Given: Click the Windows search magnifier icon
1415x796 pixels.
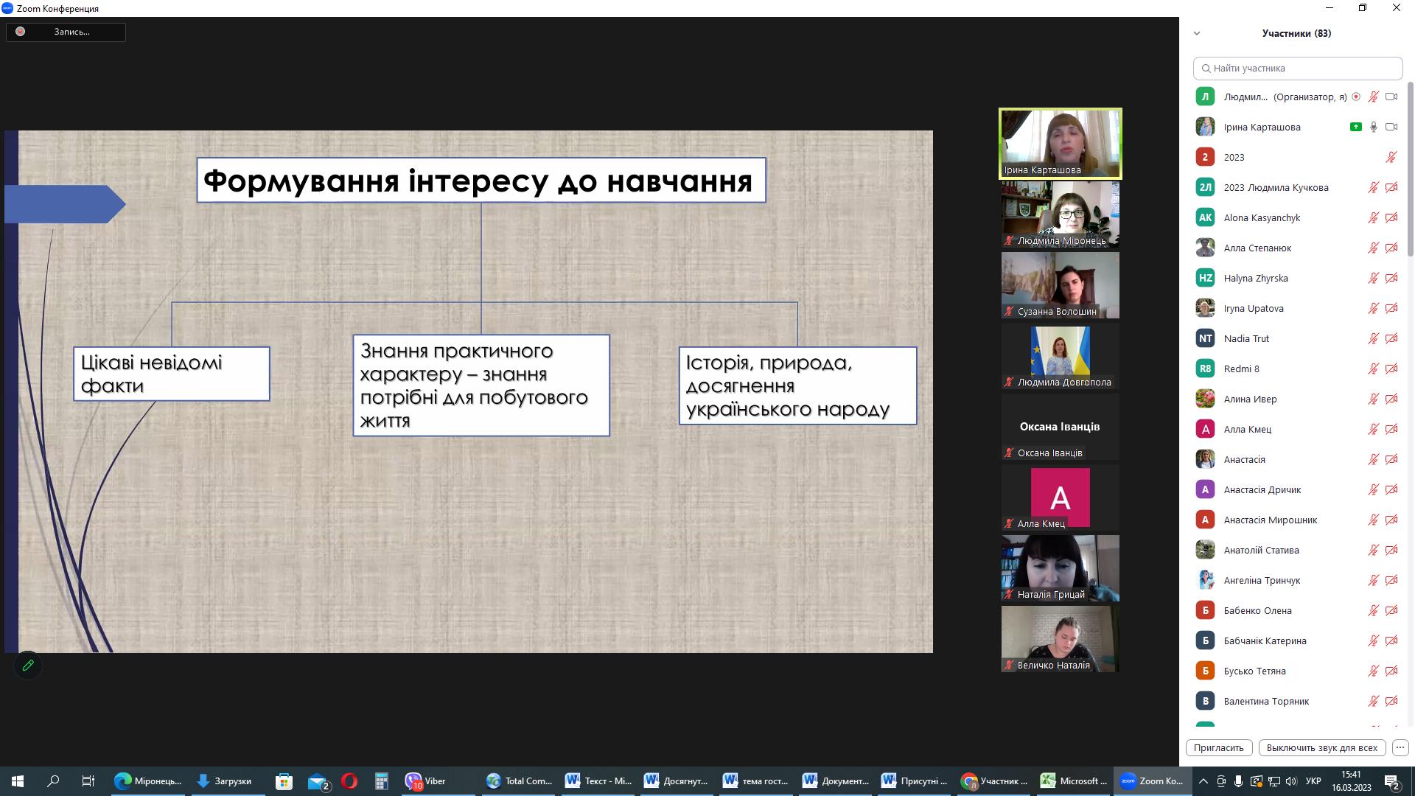Looking at the screenshot, I should tap(53, 781).
